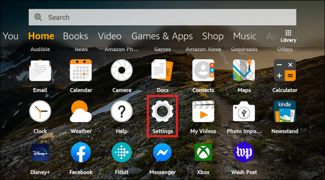Switch to the You tab
Screen dimensions: 325x180
coord(10,36)
